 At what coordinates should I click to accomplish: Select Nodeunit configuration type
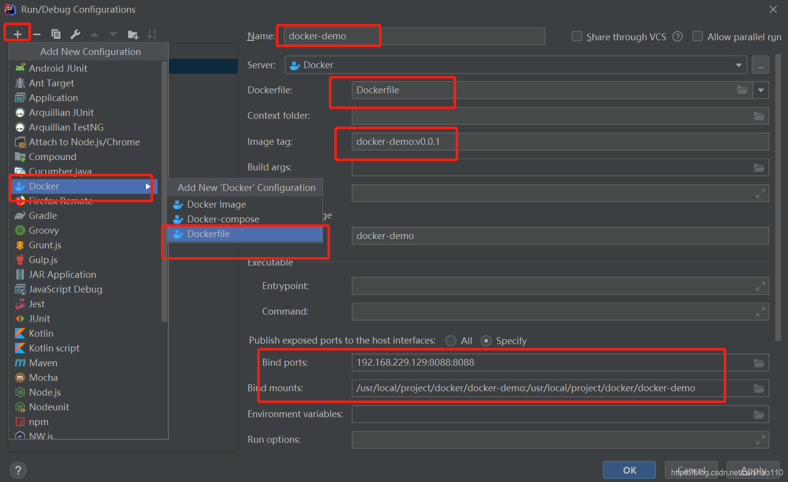(x=86, y=407)
